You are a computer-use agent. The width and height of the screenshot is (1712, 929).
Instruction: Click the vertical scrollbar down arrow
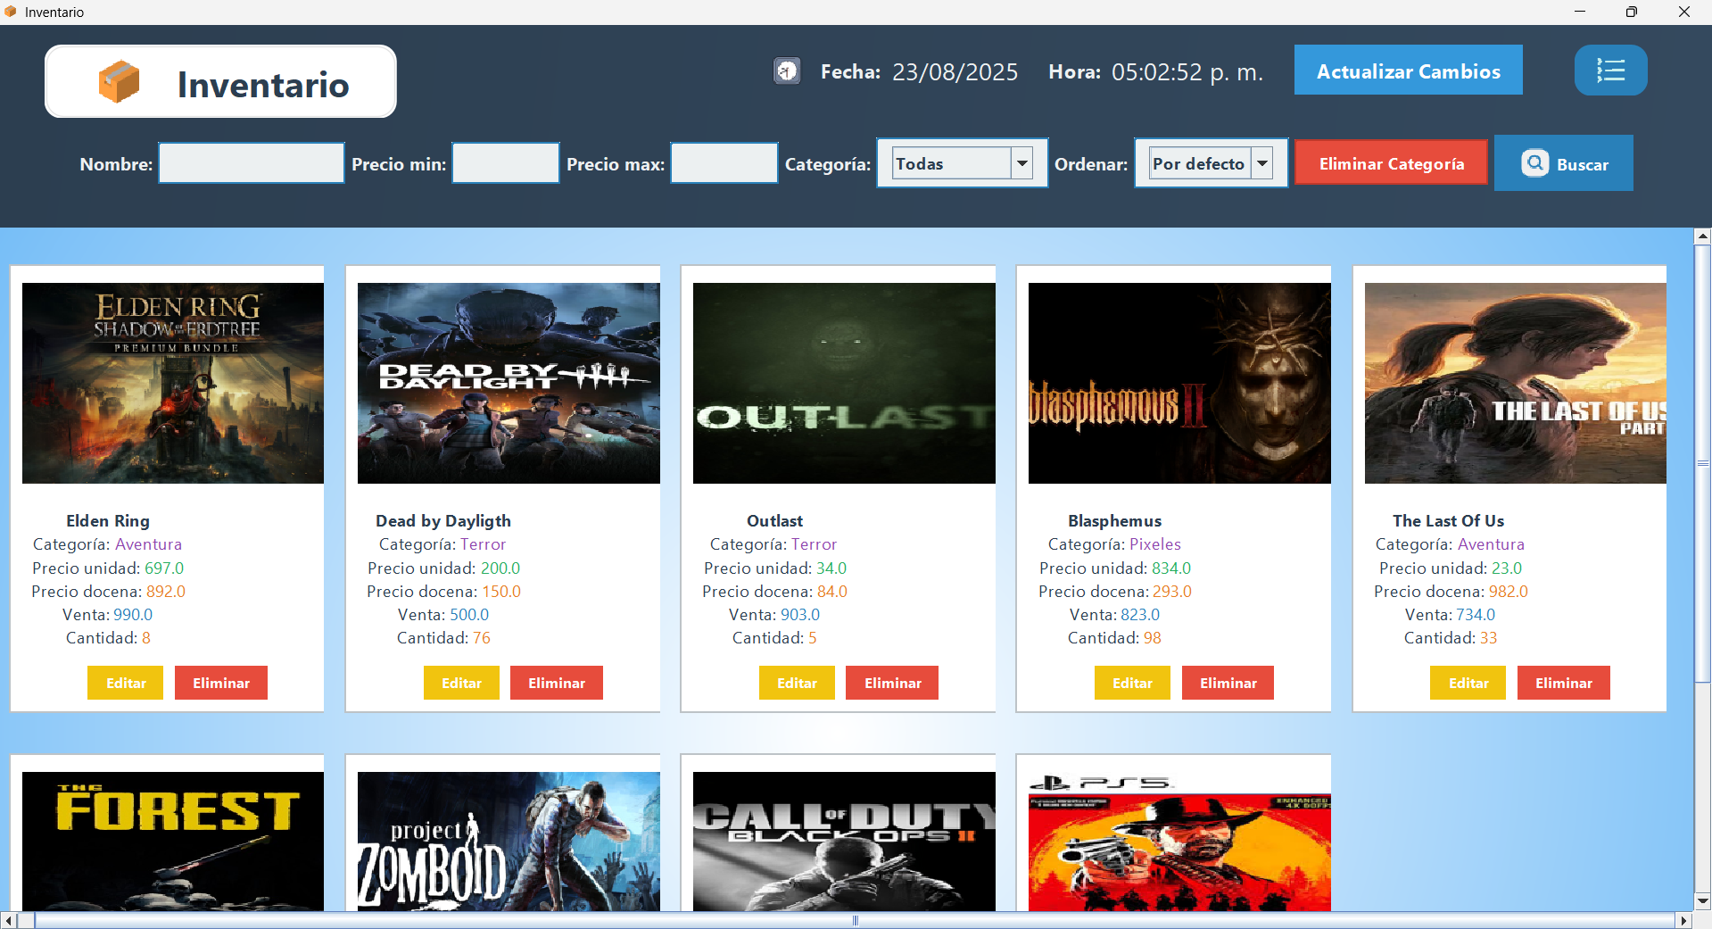pyautogui.click(x=1702, y=900)
